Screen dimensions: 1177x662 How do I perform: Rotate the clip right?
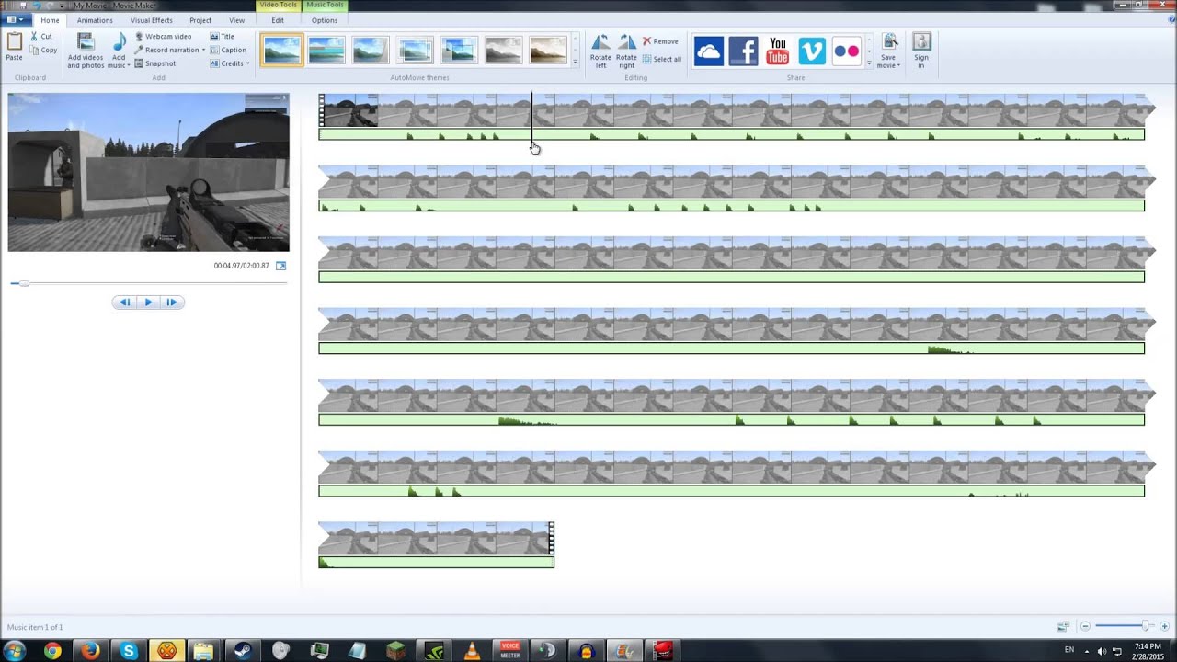click(x=626, y=51)
